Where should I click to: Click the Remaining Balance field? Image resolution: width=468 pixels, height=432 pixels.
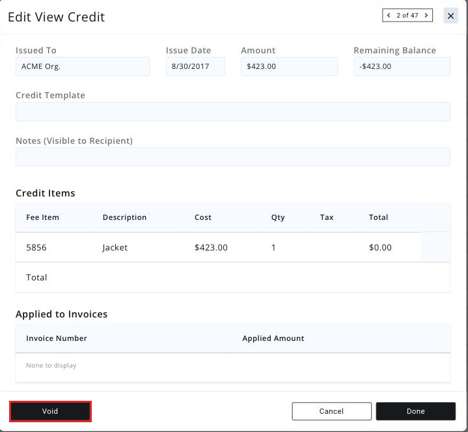402,66
